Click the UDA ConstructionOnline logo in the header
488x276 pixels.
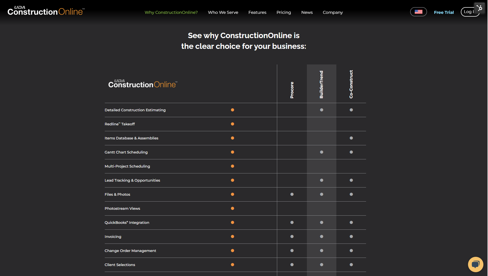click(46, 10)
